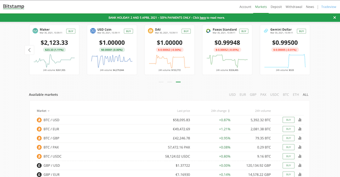Open chart icon for BTC / USD
The width and height of the screenshot is (340, 177).
pyautogui.click(x=300, y=120)
